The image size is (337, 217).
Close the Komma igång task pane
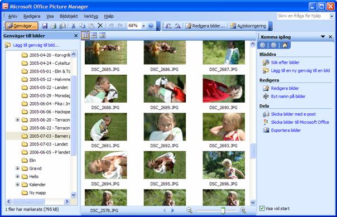pos(330,37)
